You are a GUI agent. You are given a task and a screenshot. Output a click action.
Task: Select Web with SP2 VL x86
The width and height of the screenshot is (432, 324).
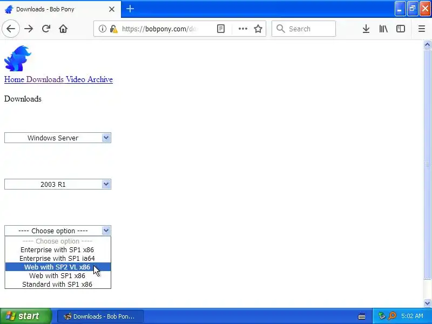(x=58, y=267)
